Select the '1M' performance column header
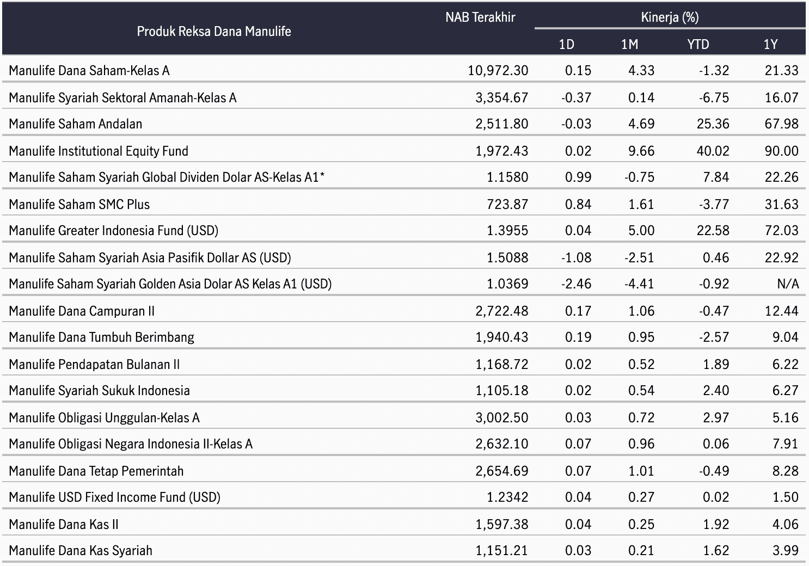The image size is (809, 566). pyautogui.click(x=629, y=44)
